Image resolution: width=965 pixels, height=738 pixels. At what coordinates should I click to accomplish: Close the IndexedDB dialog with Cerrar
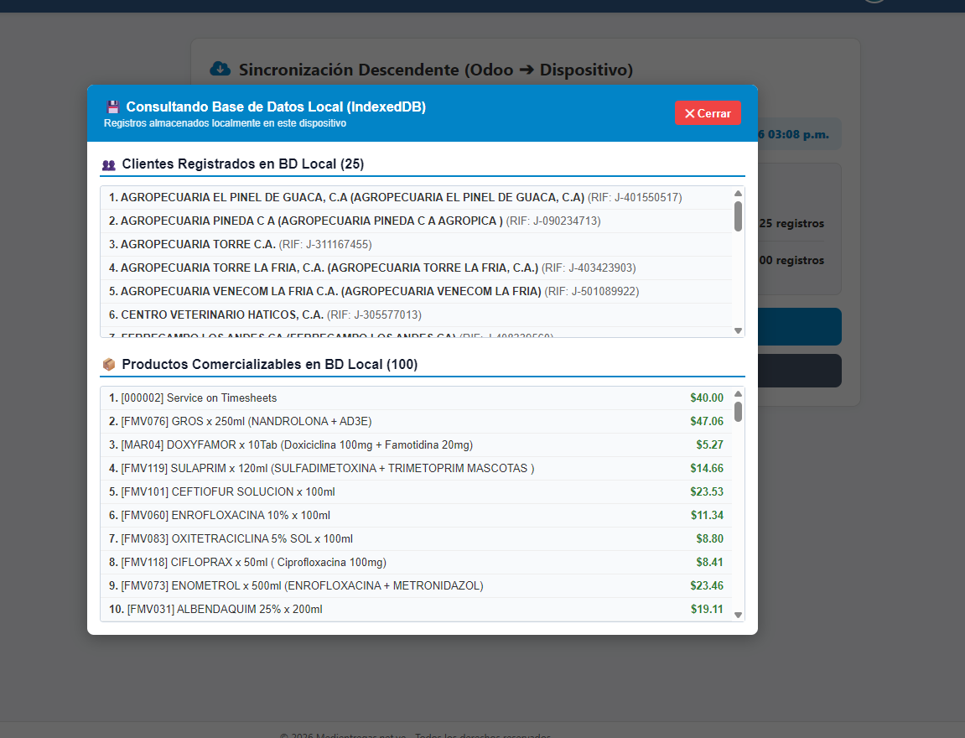[708, 113]
